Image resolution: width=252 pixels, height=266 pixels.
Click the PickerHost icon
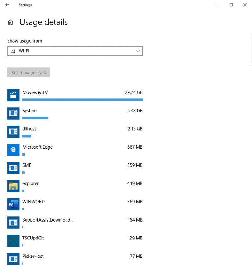(13, 259)
